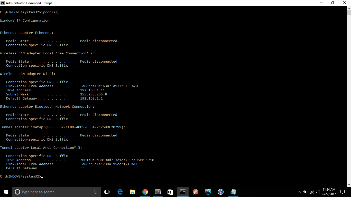
Task: Click 'Ethernet adapter Bluetooth Network Connection:' heading
Action: [47, 107]
